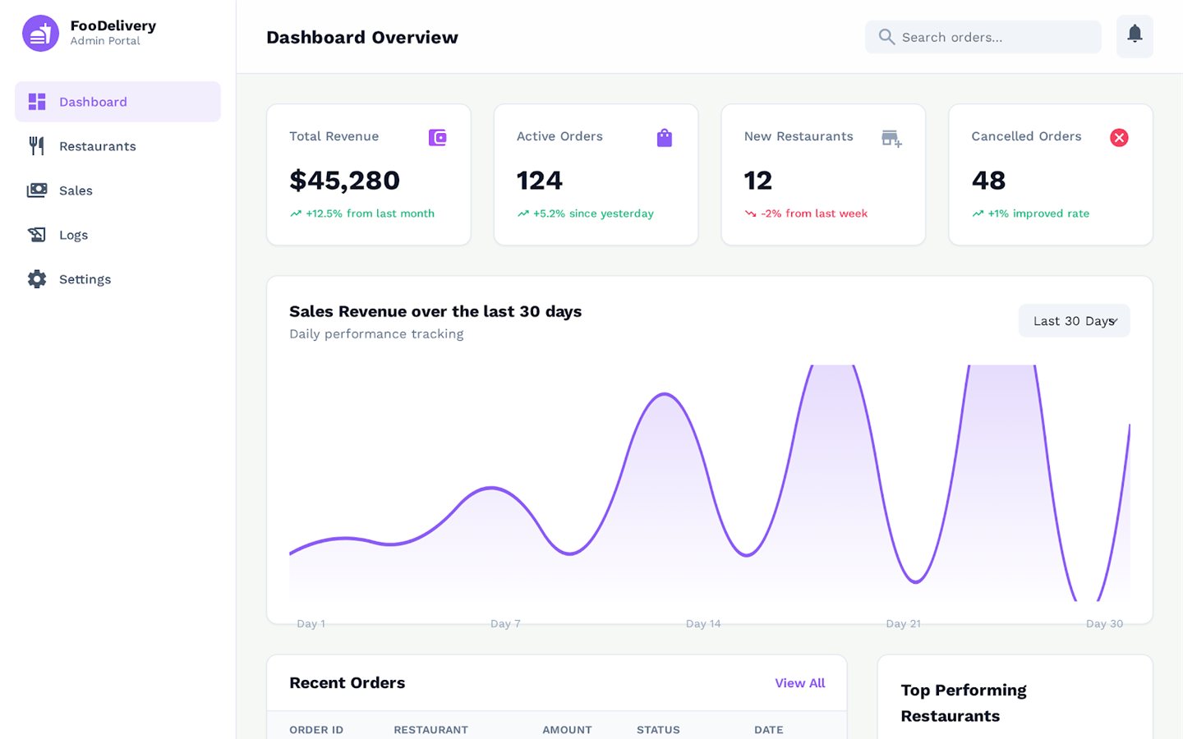Focus the Search orders input field
Viewport: 1183px width, 739px height.
[x=983, y=37]
